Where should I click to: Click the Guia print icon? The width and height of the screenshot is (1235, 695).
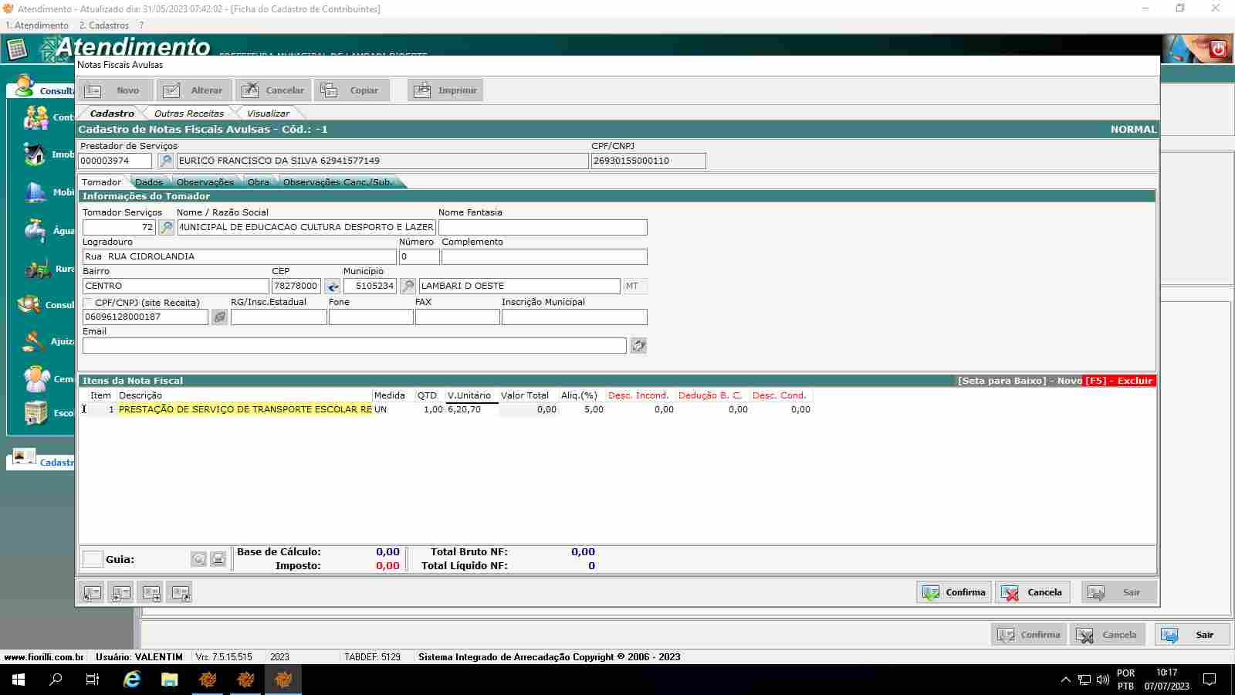(x=218, y=559)
